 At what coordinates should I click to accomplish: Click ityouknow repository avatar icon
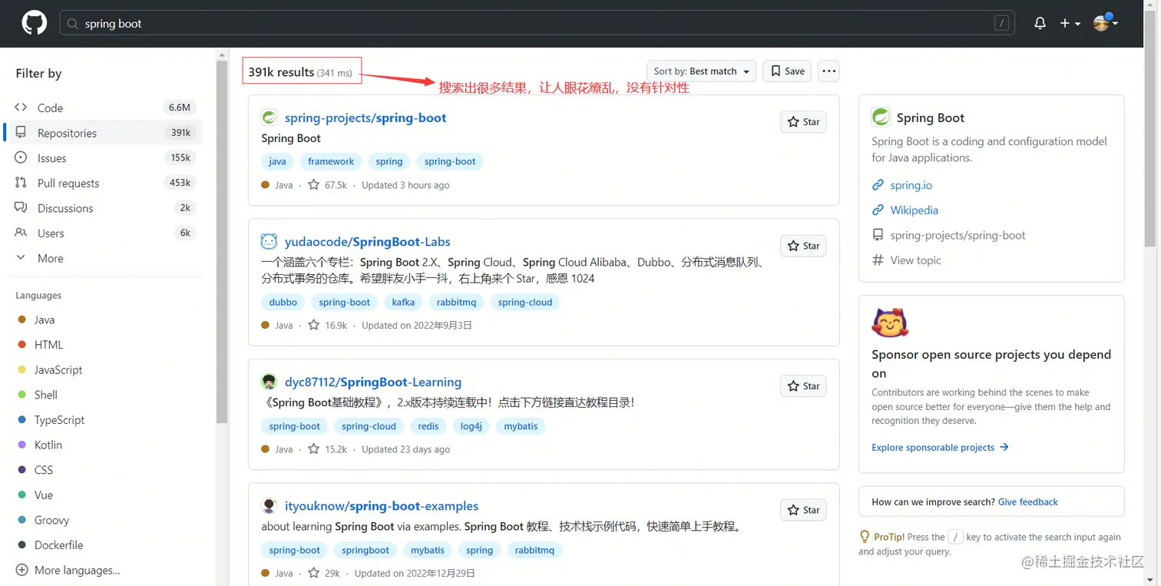(269, 505)
